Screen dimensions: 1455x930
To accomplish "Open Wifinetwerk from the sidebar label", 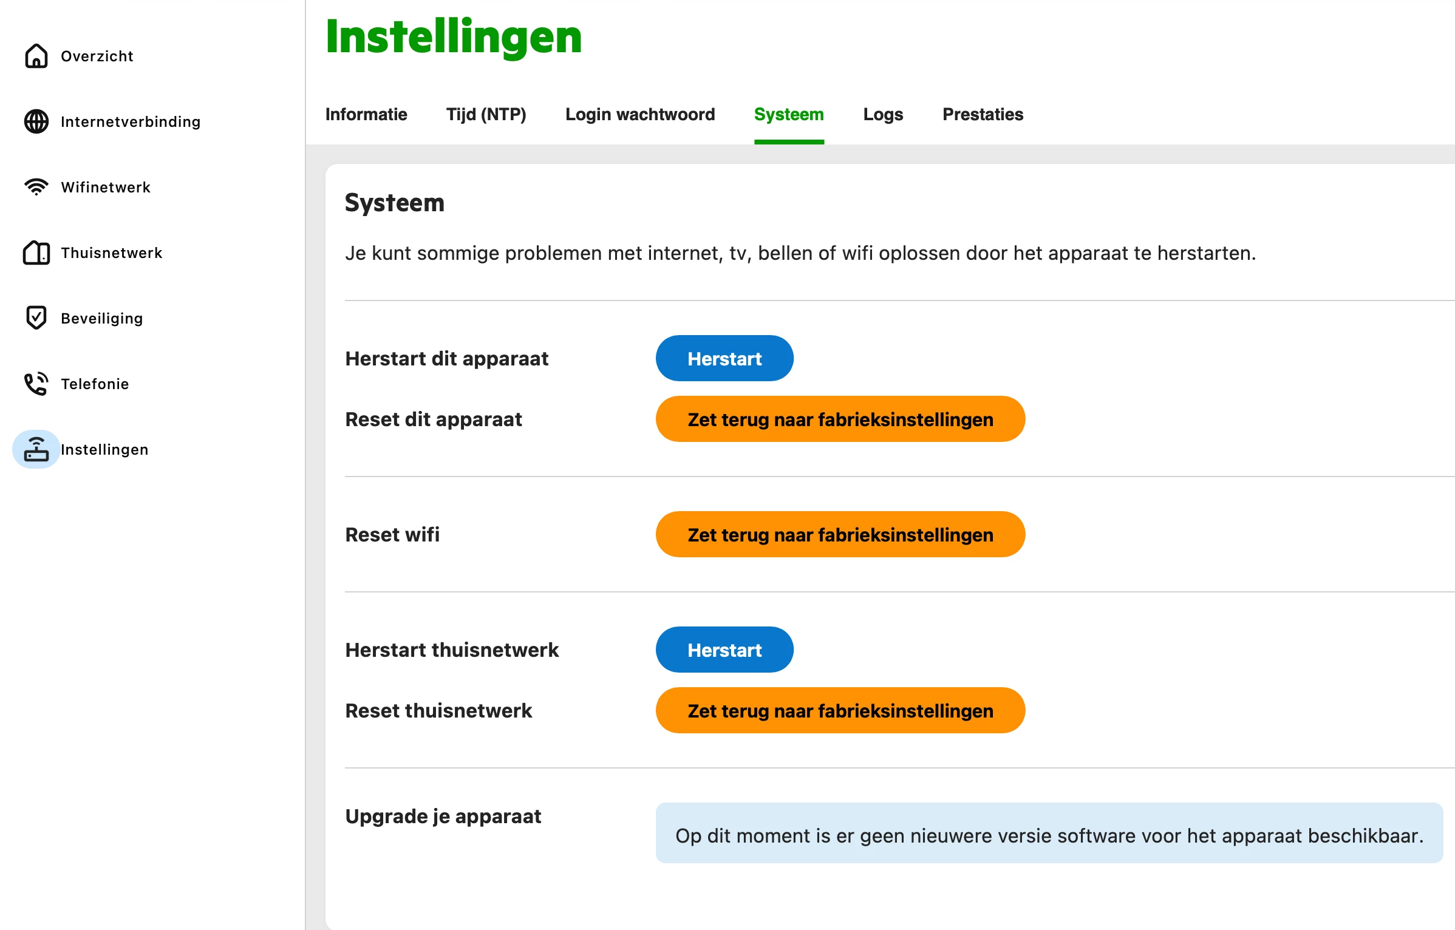I will point(106,187).
